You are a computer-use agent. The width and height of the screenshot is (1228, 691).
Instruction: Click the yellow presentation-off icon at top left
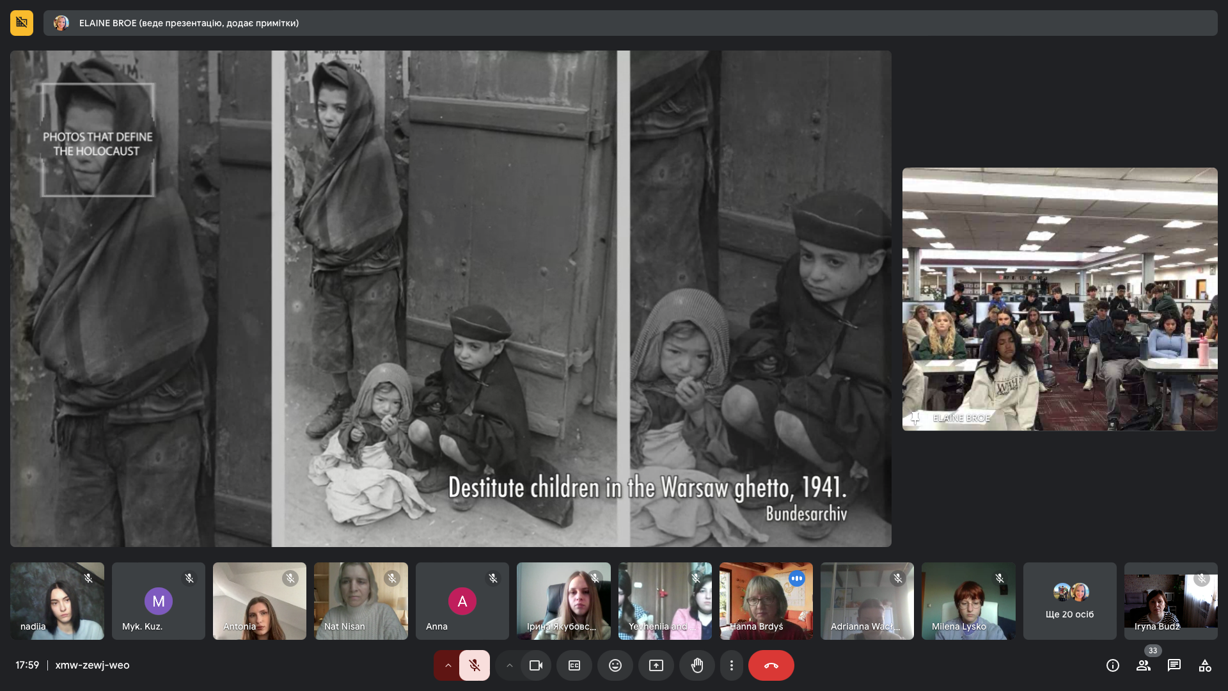tap(22, 23)
